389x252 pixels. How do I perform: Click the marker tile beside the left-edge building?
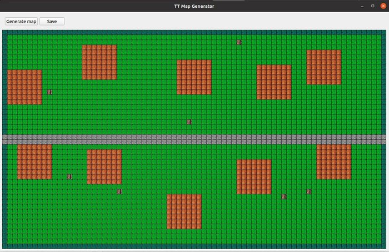click(x=49, y=92)
